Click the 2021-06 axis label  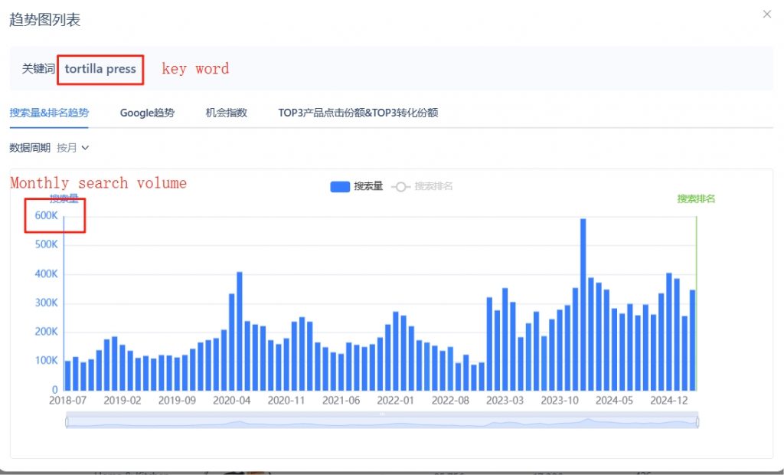point(341,401)
